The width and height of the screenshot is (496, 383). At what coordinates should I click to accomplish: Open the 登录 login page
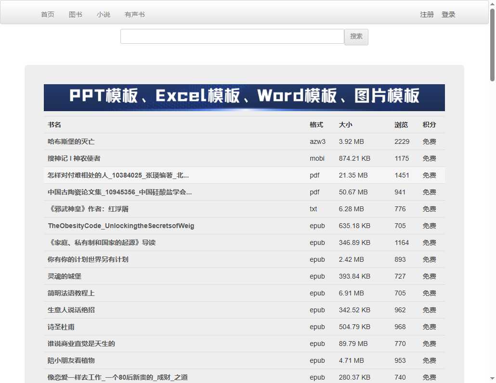click(x=449, y=14)
